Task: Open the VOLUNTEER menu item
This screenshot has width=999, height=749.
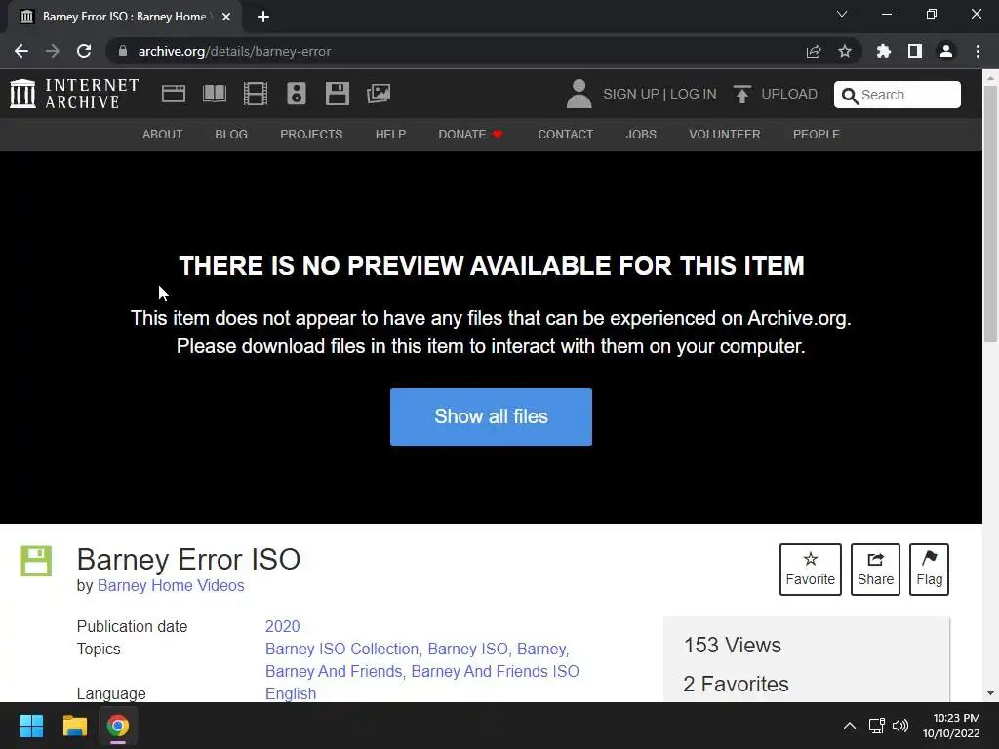Action: click(725, 135)
